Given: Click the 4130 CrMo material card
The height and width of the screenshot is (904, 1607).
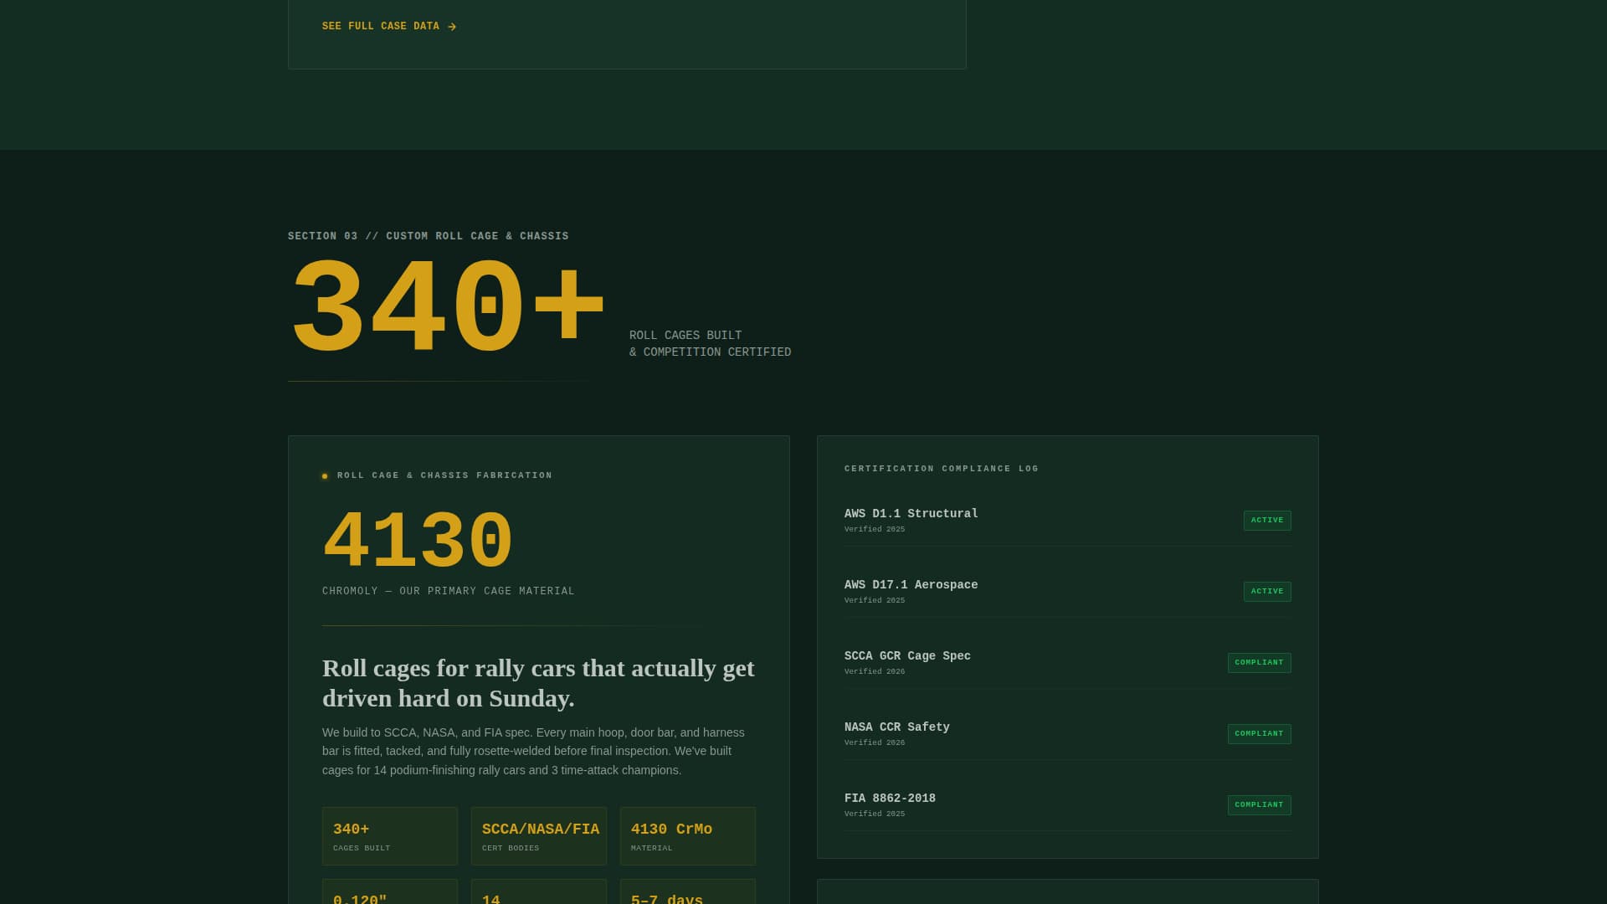Looking at the screenshot, I should tap(687, 835).
